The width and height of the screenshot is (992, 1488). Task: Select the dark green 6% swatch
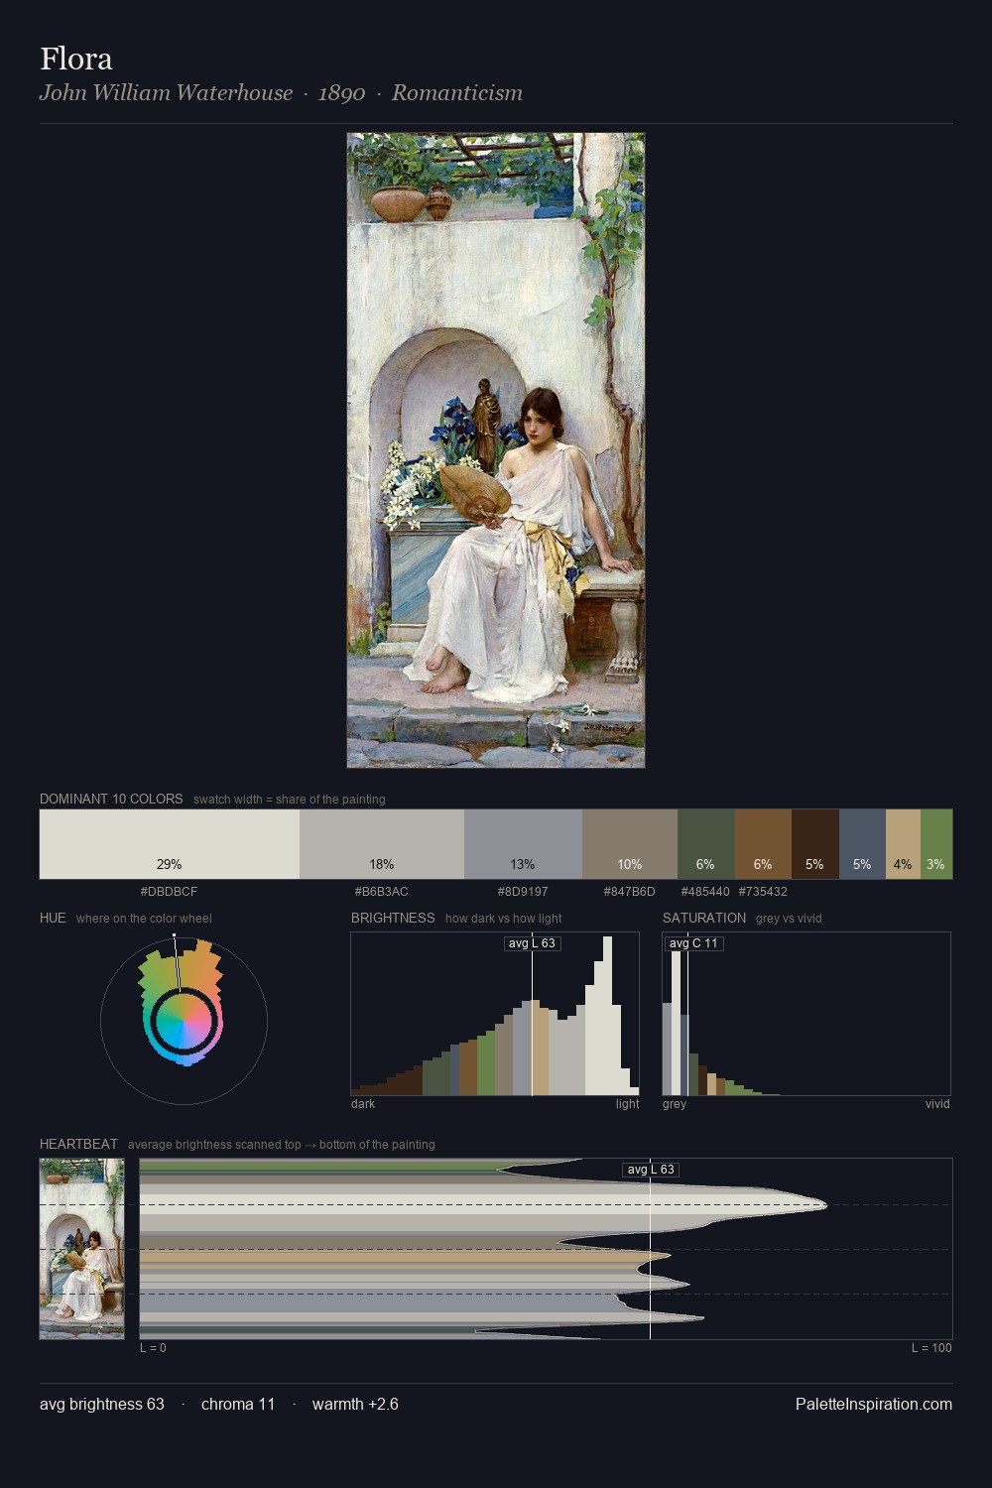(706, 843)
